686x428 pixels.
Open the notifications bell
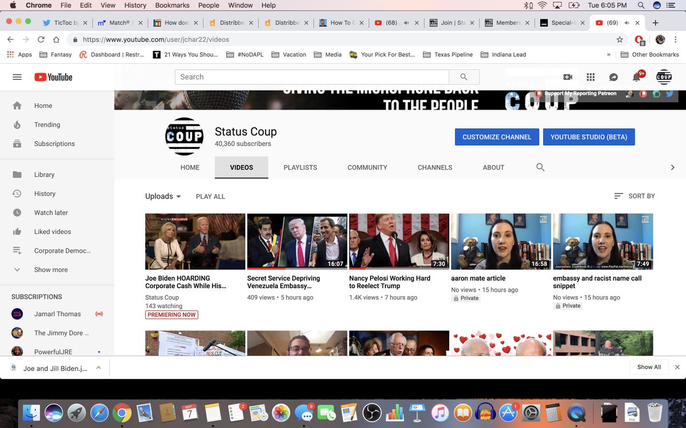[x=636, y=77]
